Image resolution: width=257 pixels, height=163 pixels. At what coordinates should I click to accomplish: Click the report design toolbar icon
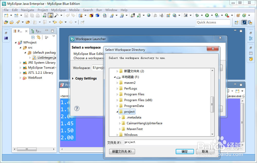(168, 15)
